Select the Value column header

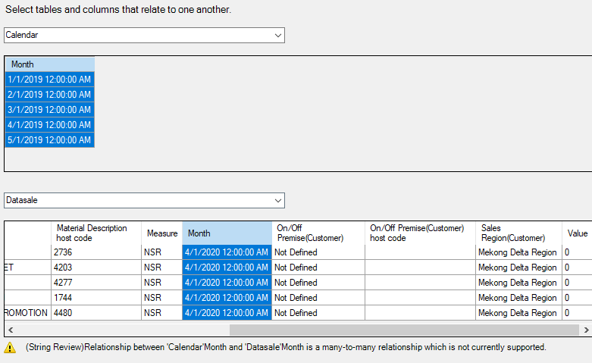(577, 233)
